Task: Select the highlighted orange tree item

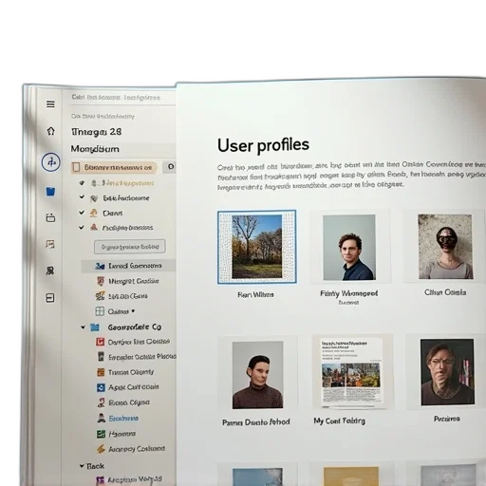Action: point(114,167)
